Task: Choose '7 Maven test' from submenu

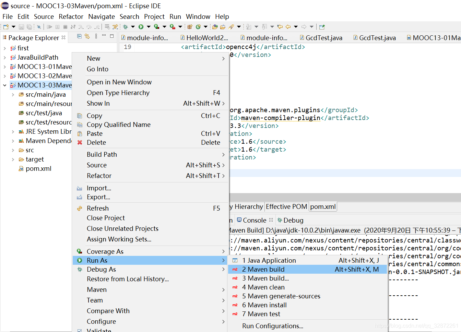Action: pos(308,314)
